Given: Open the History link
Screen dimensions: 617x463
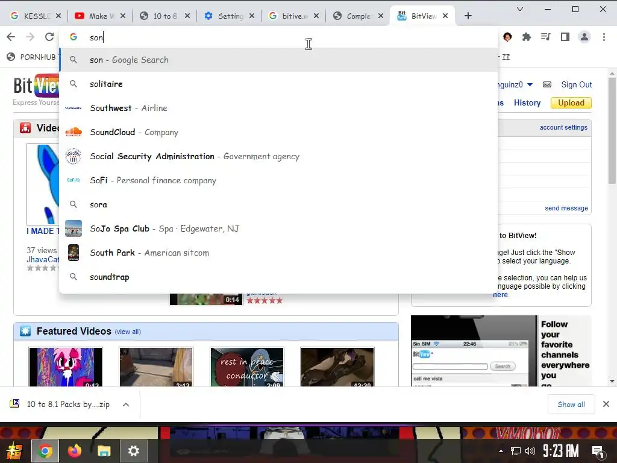Looking at the screenshot, I should tap(527, 102).
